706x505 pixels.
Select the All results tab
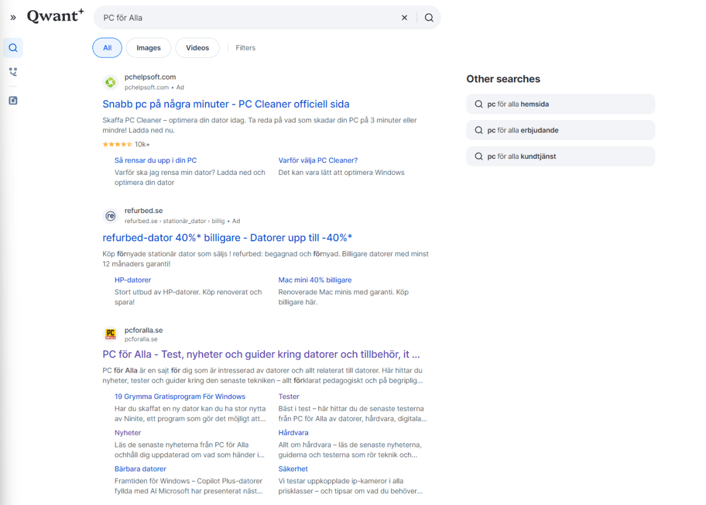tap(107, 48)
